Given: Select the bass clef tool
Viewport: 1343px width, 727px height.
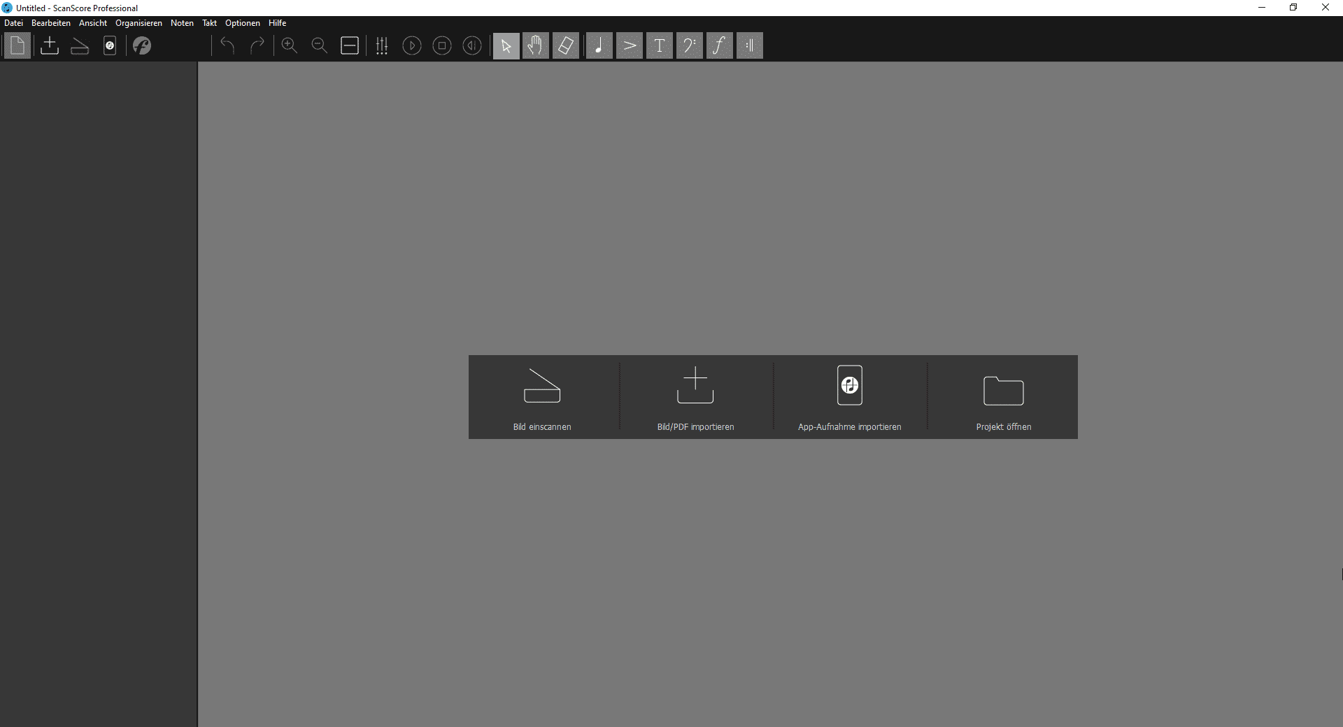Looking at the screenshot, I should [x=690, y=46].
